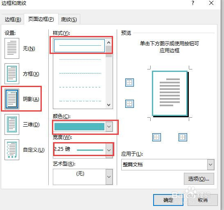Choose the dash-dot line style at list bottom
This screenshot has height=210, width=224.
pos(80,101)
